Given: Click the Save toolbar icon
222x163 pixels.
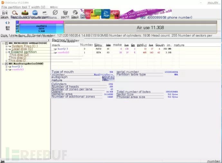Looking at the screenshot, I should [5, 13].
